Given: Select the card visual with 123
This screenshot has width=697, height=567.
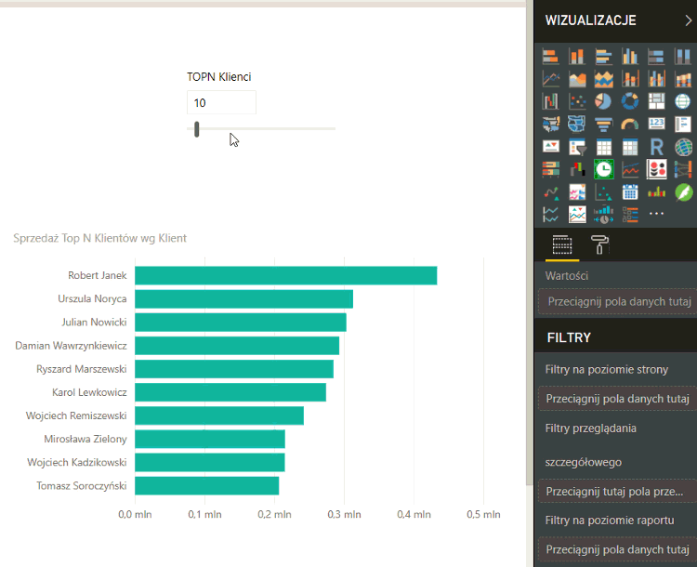Looking at the screenshot, I should click(656, 125).
